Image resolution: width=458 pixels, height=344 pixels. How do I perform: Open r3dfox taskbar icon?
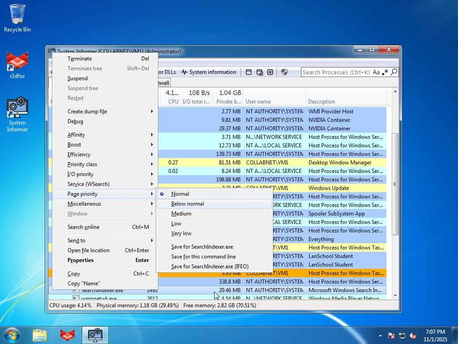[x=68, y=335]
